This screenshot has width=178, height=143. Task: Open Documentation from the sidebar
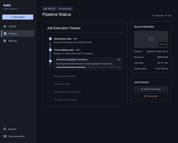(x=18, y=136)
